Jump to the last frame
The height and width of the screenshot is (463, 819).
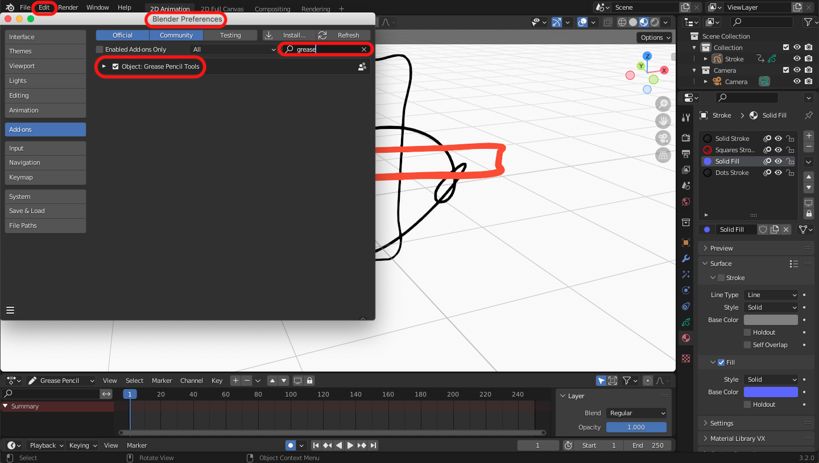(373, 445)
